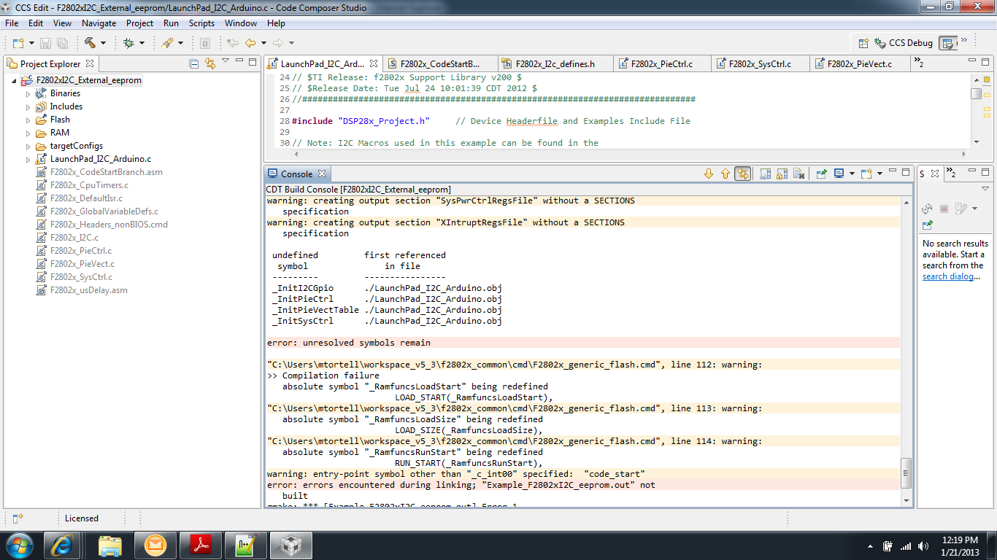Pin the Console view
This screenshot has width=997, height=560.
[x=822, y=174]
